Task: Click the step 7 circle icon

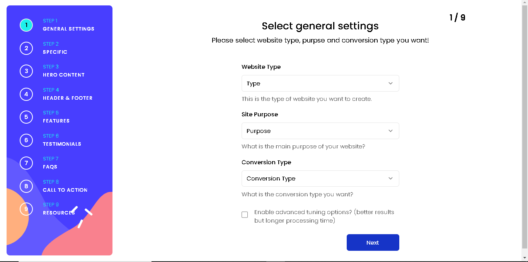Action: tap(26, 163)
